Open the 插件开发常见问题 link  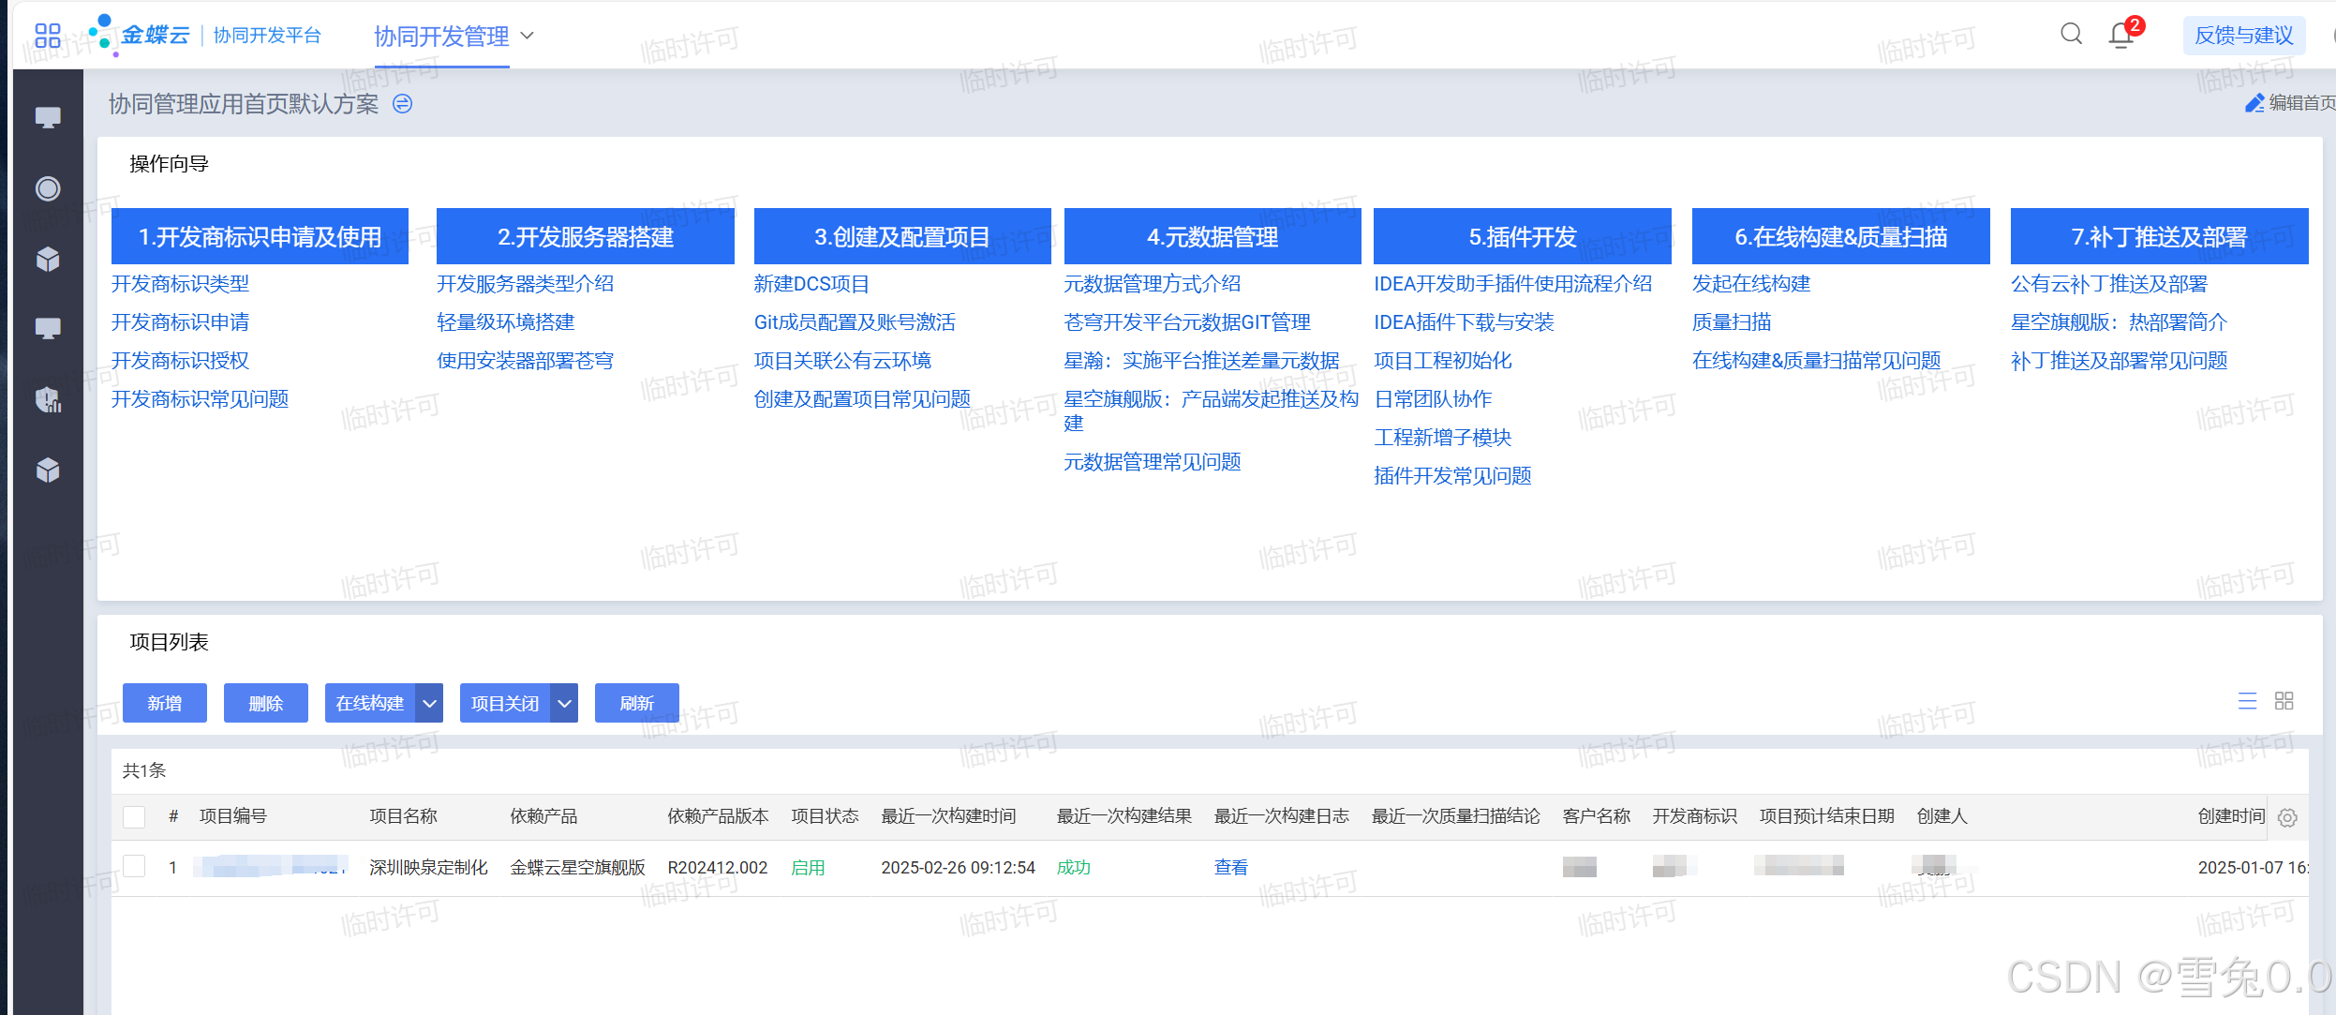(x=1452, y=476)
